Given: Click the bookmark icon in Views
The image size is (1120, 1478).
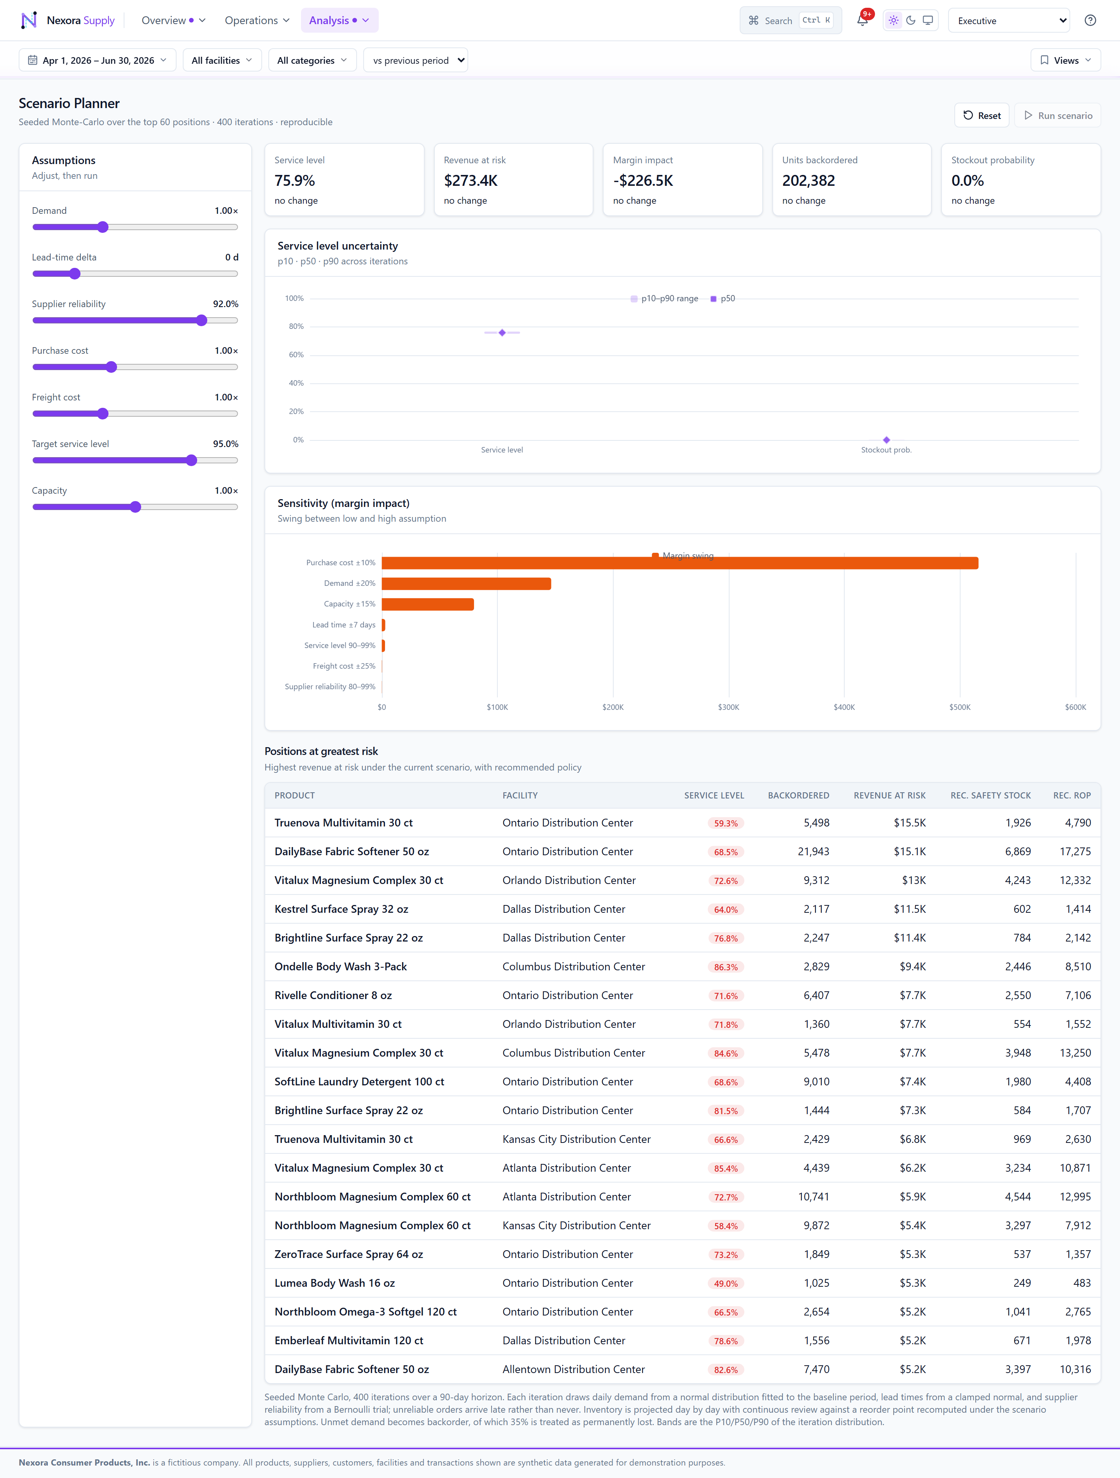Looking at the screenshot, I should click(1044, 60).
